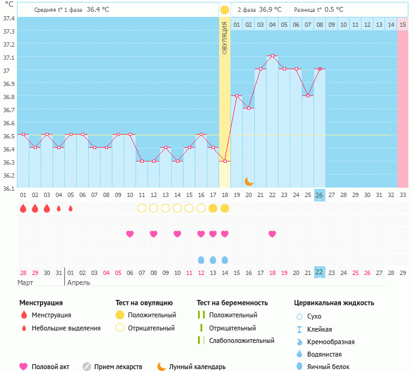
Task: Select highlighted cycle day 26 on the axis
Action: tap(319, 195)
